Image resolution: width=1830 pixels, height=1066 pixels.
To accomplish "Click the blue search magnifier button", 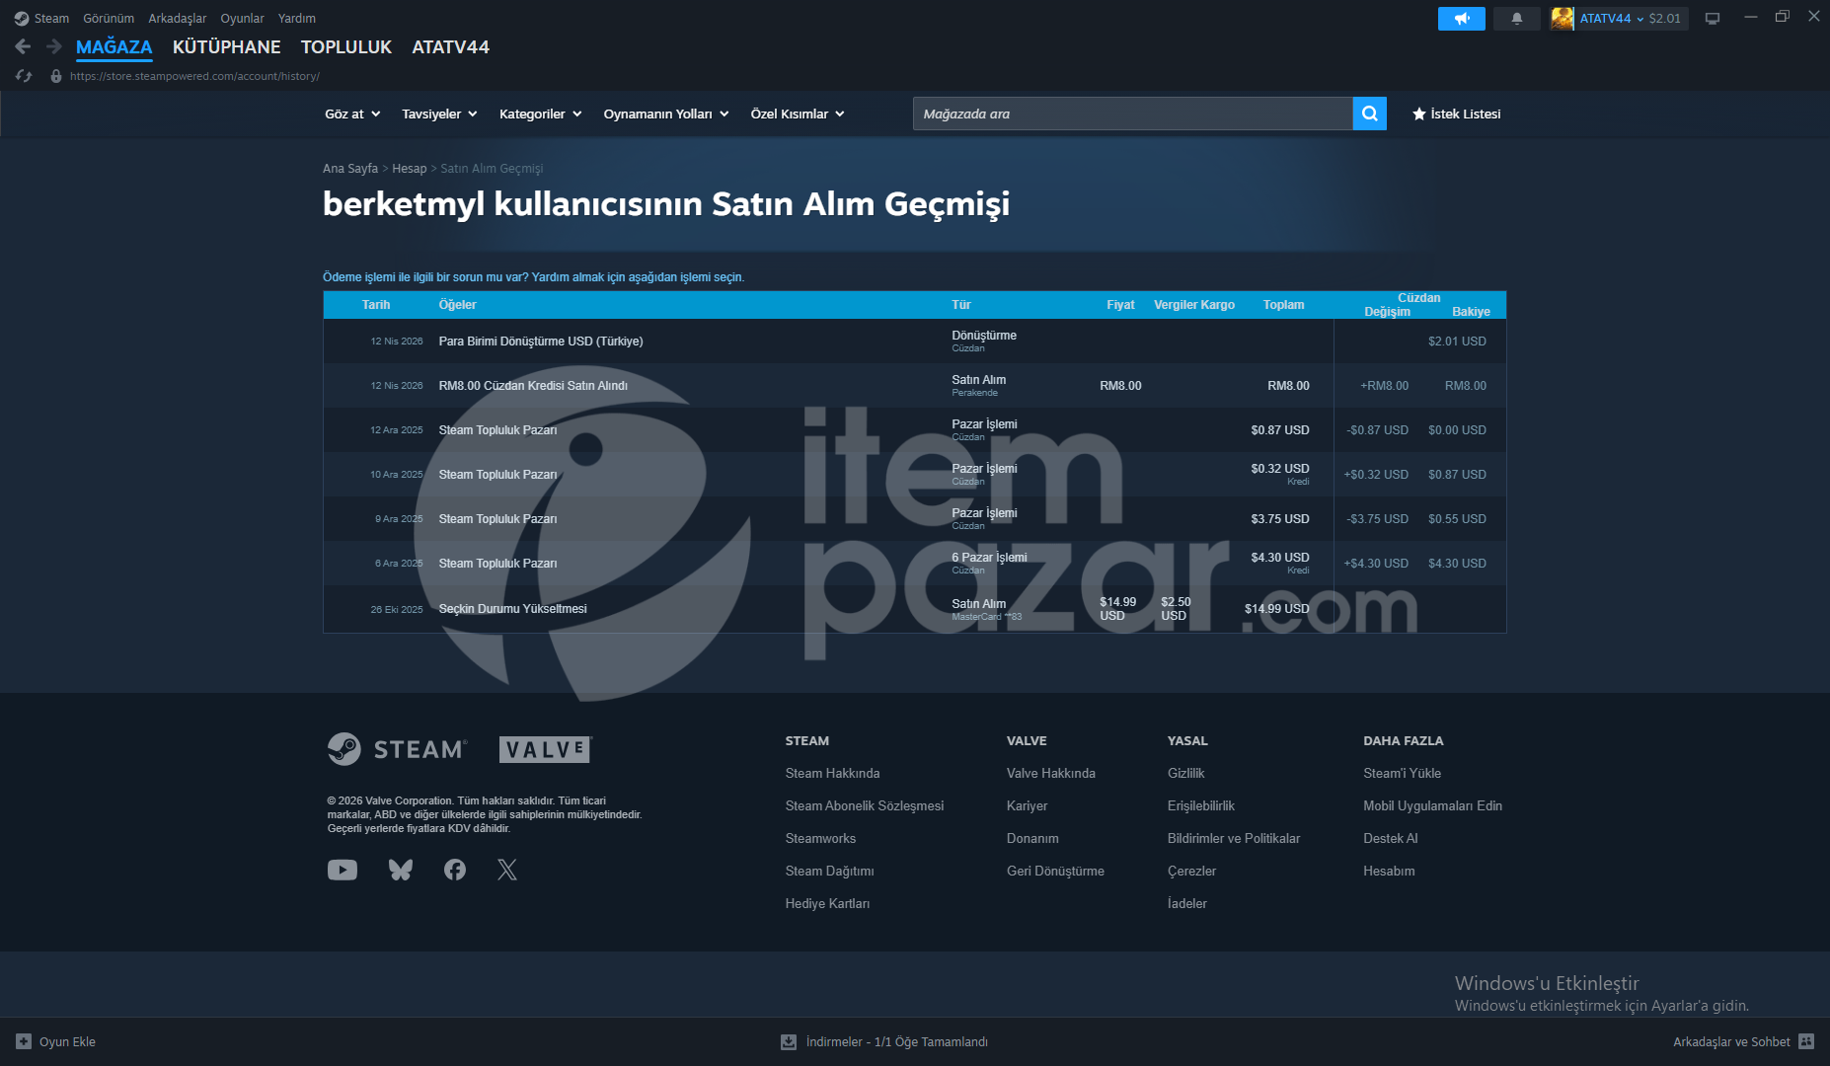I will [x=1369, y=114].
